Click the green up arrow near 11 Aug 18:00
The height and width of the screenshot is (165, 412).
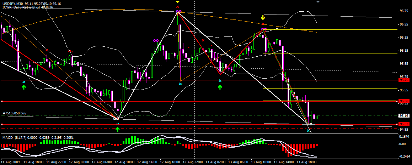24,87
